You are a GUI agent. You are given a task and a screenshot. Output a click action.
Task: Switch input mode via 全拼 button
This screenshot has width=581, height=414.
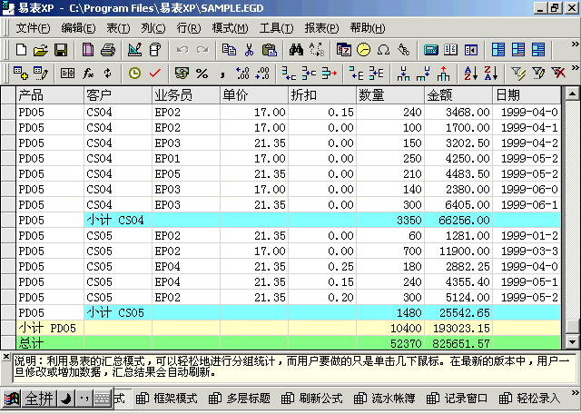click(39, 399)
